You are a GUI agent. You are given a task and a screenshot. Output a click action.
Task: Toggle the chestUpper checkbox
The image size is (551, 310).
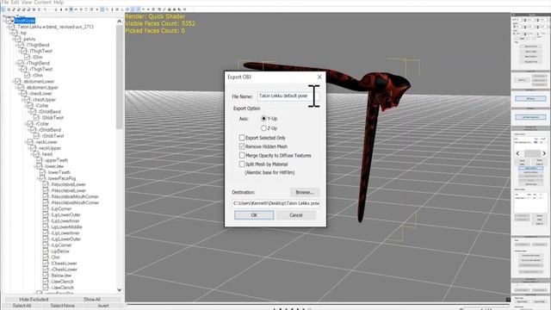point(27,100)
